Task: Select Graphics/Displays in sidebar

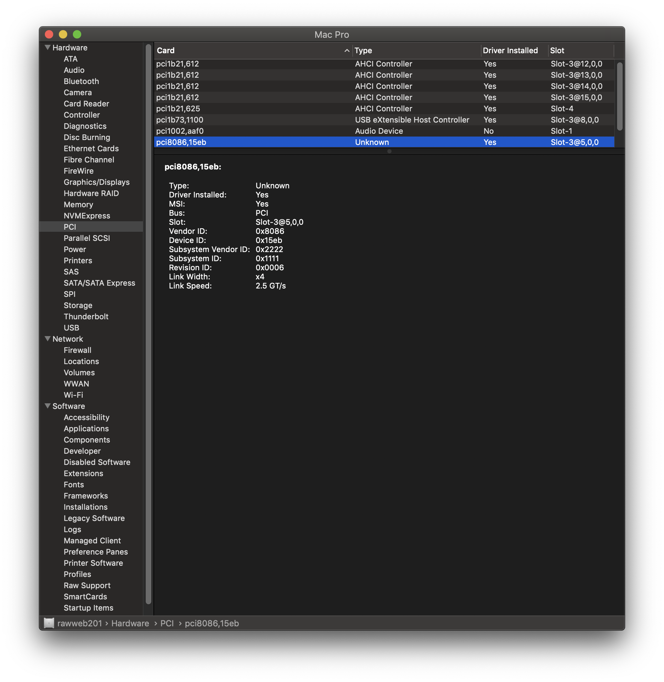Action: (x=97, y=182)
